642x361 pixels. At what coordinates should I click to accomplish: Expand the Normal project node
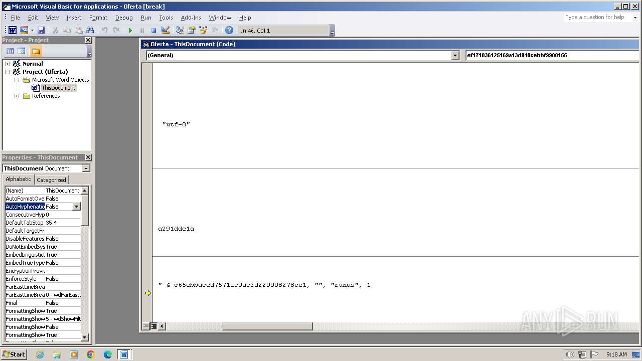tap(8, 64)
